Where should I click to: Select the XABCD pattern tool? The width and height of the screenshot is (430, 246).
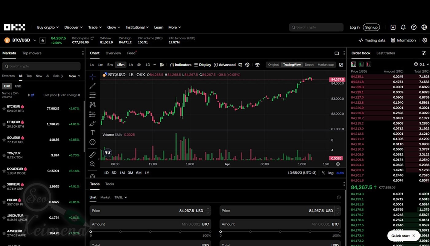pos(92,105)
